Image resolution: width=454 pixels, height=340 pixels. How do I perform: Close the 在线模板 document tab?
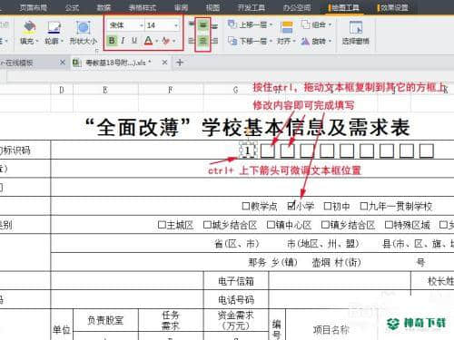[63, 63]
